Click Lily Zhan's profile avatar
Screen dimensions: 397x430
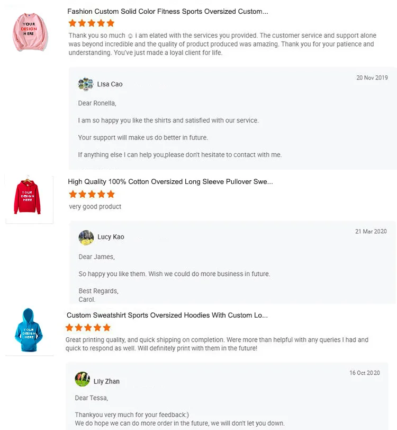83,380
